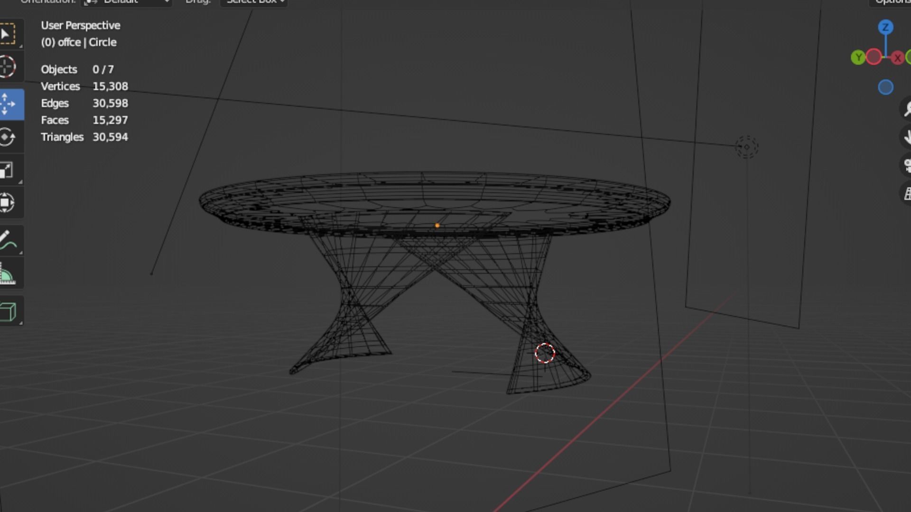Image resolution: width=911 pixels, height=512 pixels.
Task: Select the Transform tool
Action: pos(8,203)
